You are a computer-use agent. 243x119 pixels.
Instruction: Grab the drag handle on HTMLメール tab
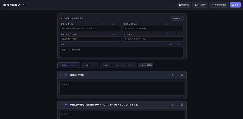60,65
